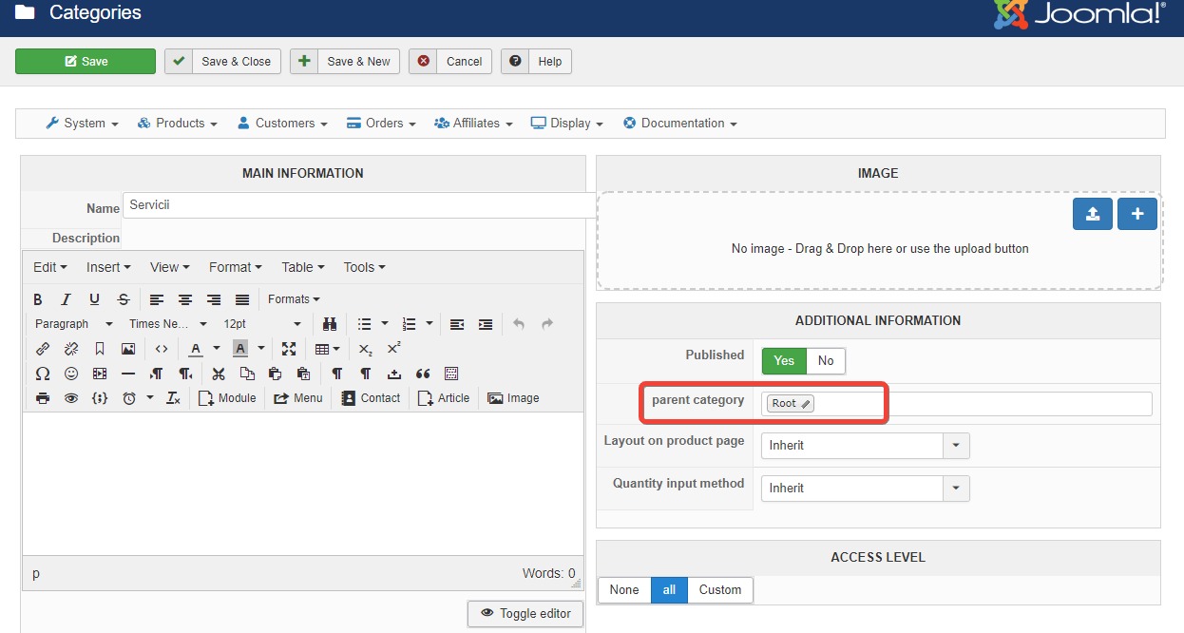This screenshot has width=1184, height=633.
Task: Set access level to None
Action: pyautogui.click(x=624, y=590)
